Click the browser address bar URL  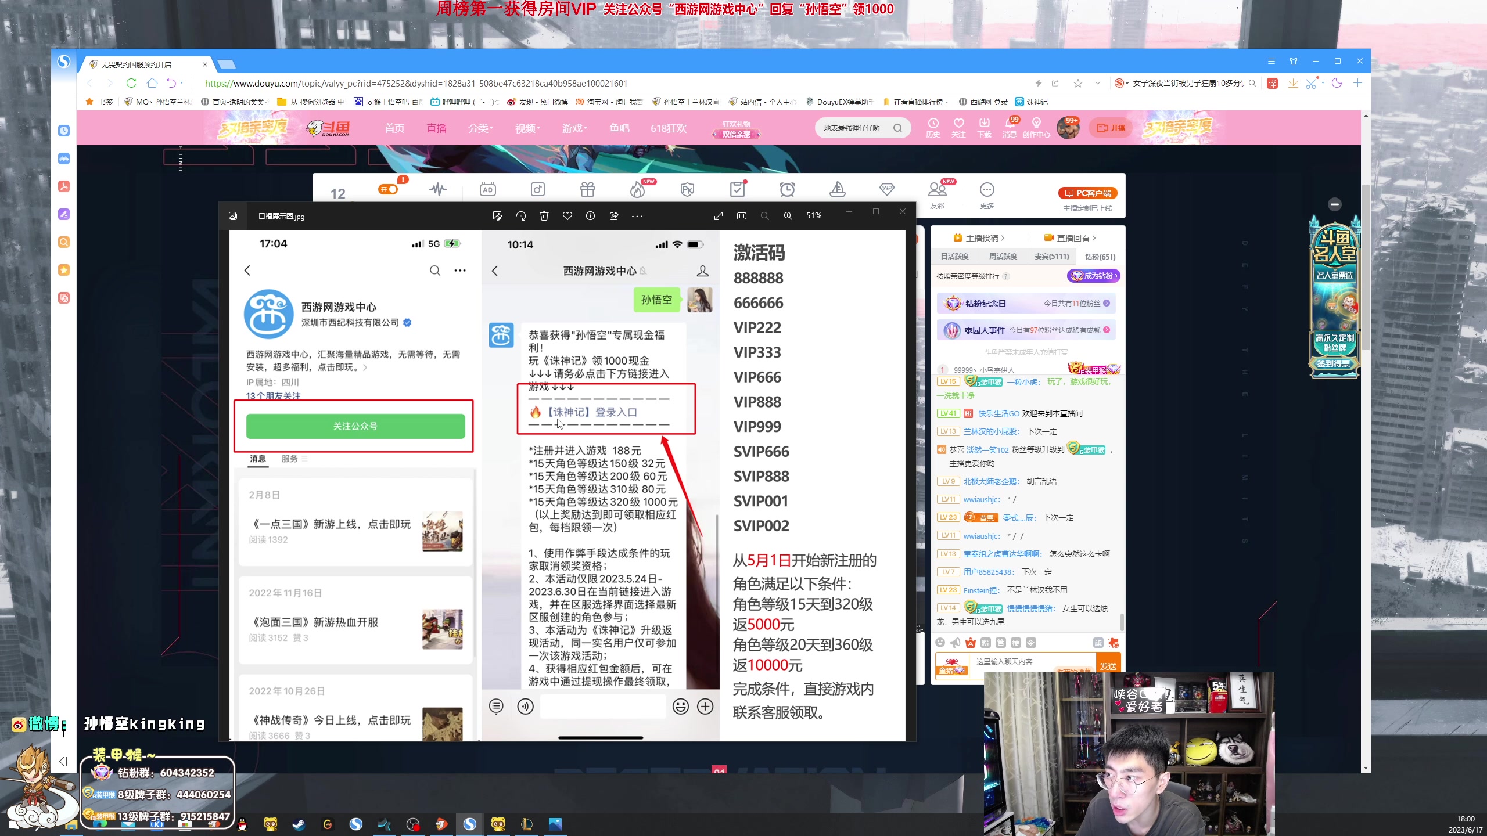[416, 84]
